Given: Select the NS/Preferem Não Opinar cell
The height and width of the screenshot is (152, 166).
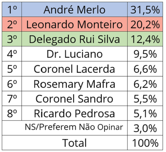Looking at the screenshot, I should tap(65, 128).
